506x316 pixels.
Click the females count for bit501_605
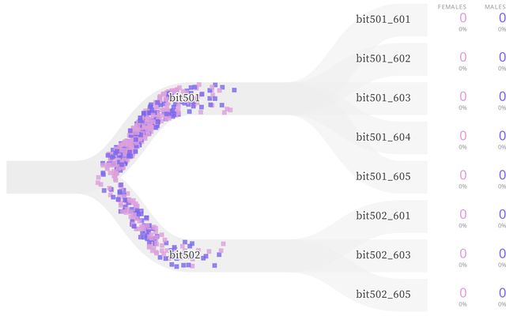coord(463,175)
